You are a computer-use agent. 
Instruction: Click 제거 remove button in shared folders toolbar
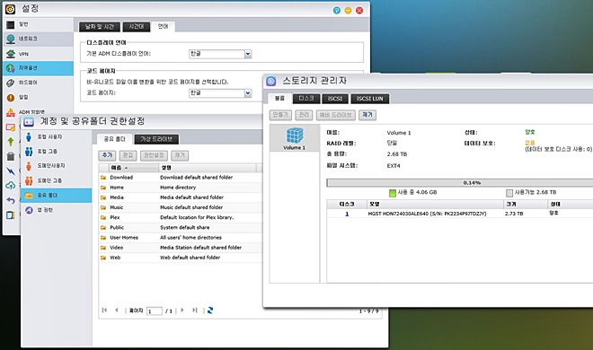(x=180, y=155)
